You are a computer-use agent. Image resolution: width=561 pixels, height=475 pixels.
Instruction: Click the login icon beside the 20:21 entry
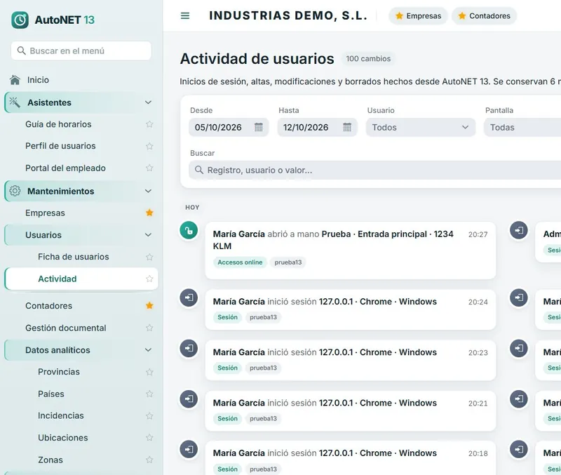(x=189, y=399)
